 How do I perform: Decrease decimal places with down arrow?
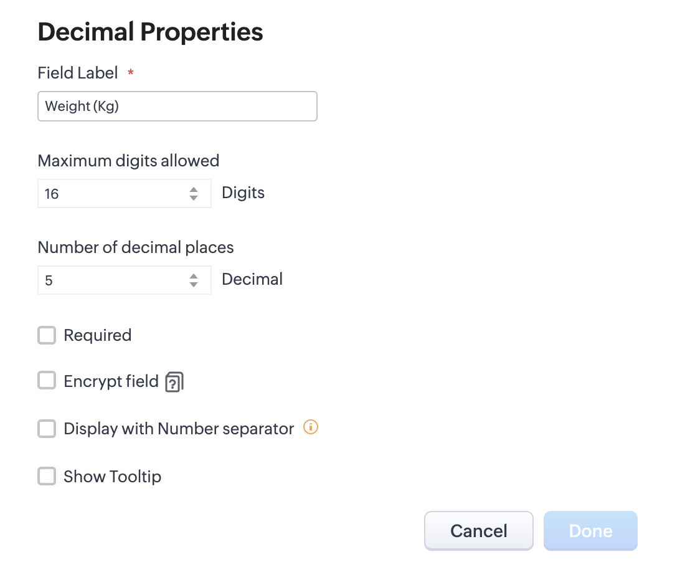[x=194, y=285]
